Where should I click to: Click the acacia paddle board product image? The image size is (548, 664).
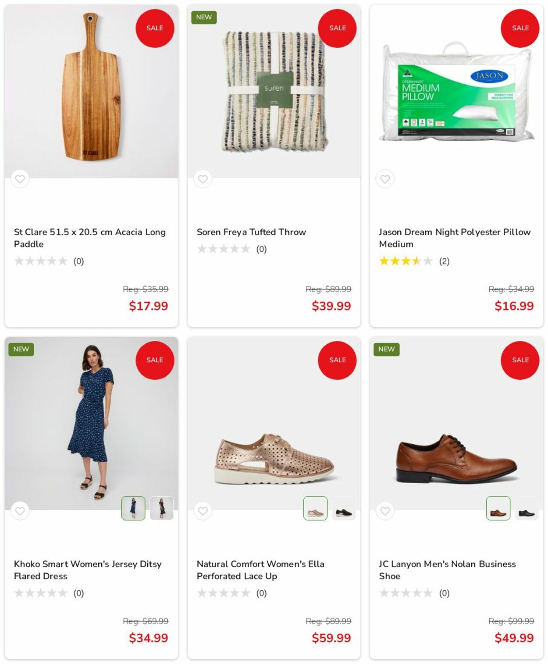click(x=91, y=88)
